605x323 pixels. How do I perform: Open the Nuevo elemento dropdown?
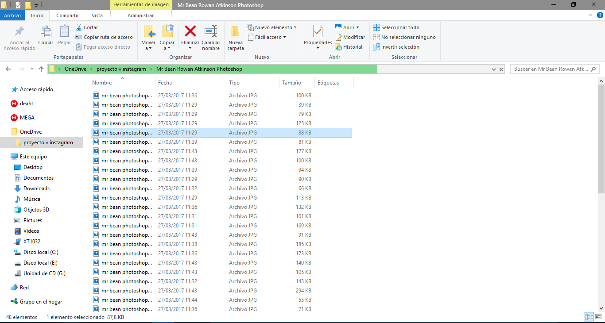click(271, 27)
